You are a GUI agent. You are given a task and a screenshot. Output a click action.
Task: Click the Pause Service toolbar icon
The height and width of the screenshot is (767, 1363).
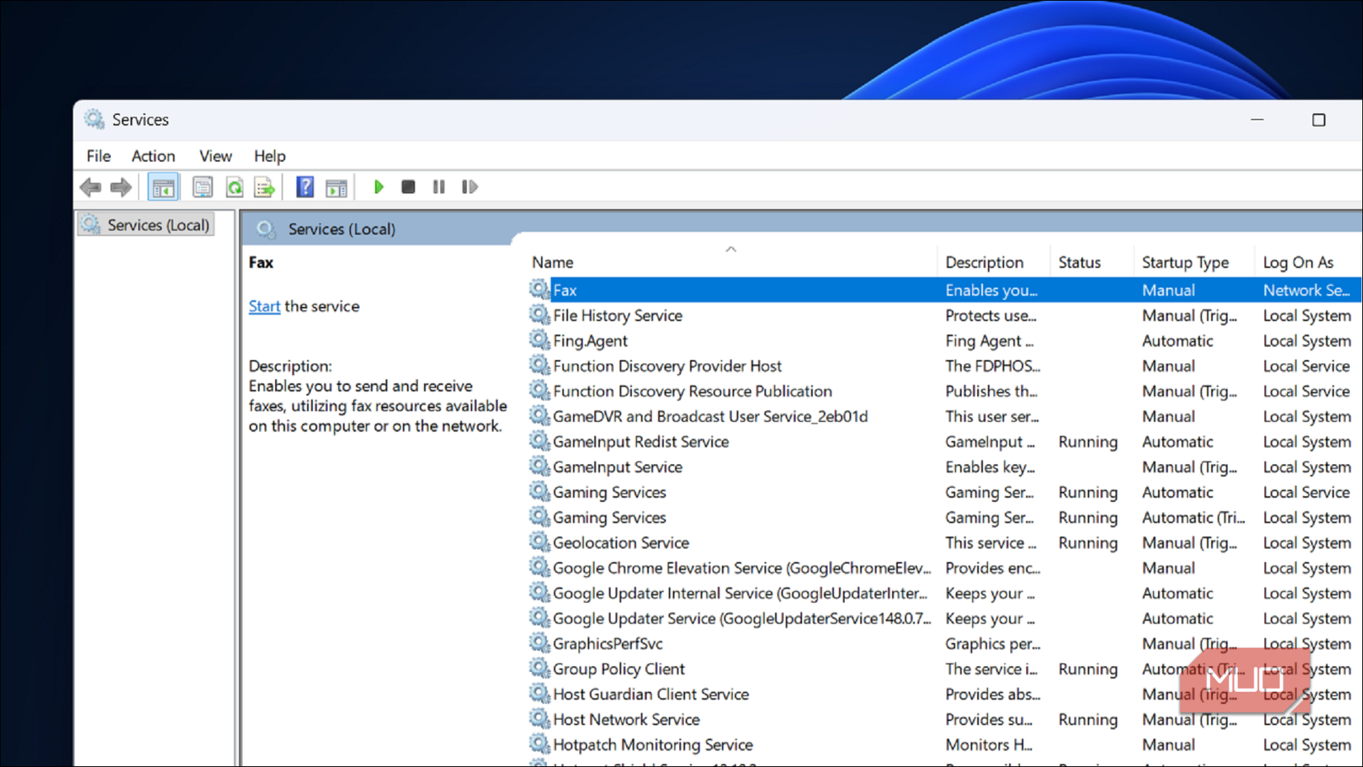point(439,187)
